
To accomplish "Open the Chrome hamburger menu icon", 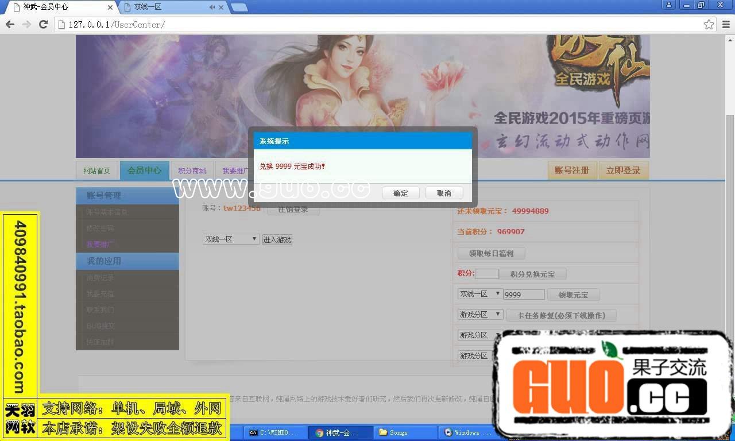I will (725, 24).
